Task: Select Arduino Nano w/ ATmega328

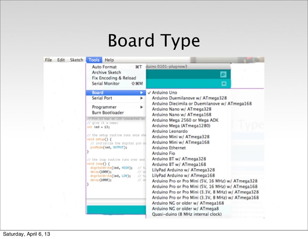Action: (x=205, y=109)
